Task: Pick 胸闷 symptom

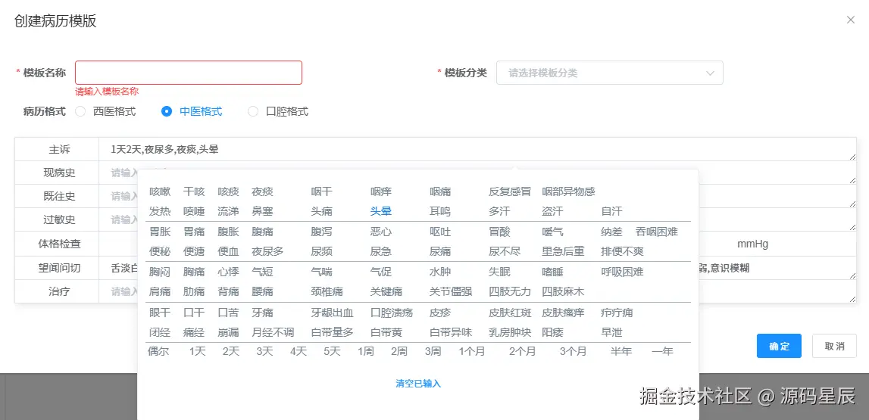Action: [x=160, y=272]
